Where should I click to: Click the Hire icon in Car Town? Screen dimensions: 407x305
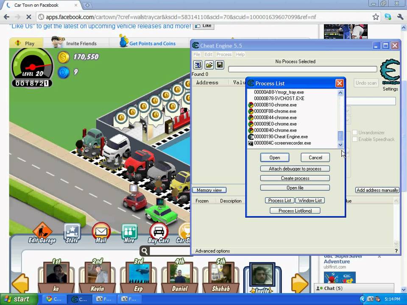pyautogui.click(x=129, y=233)
